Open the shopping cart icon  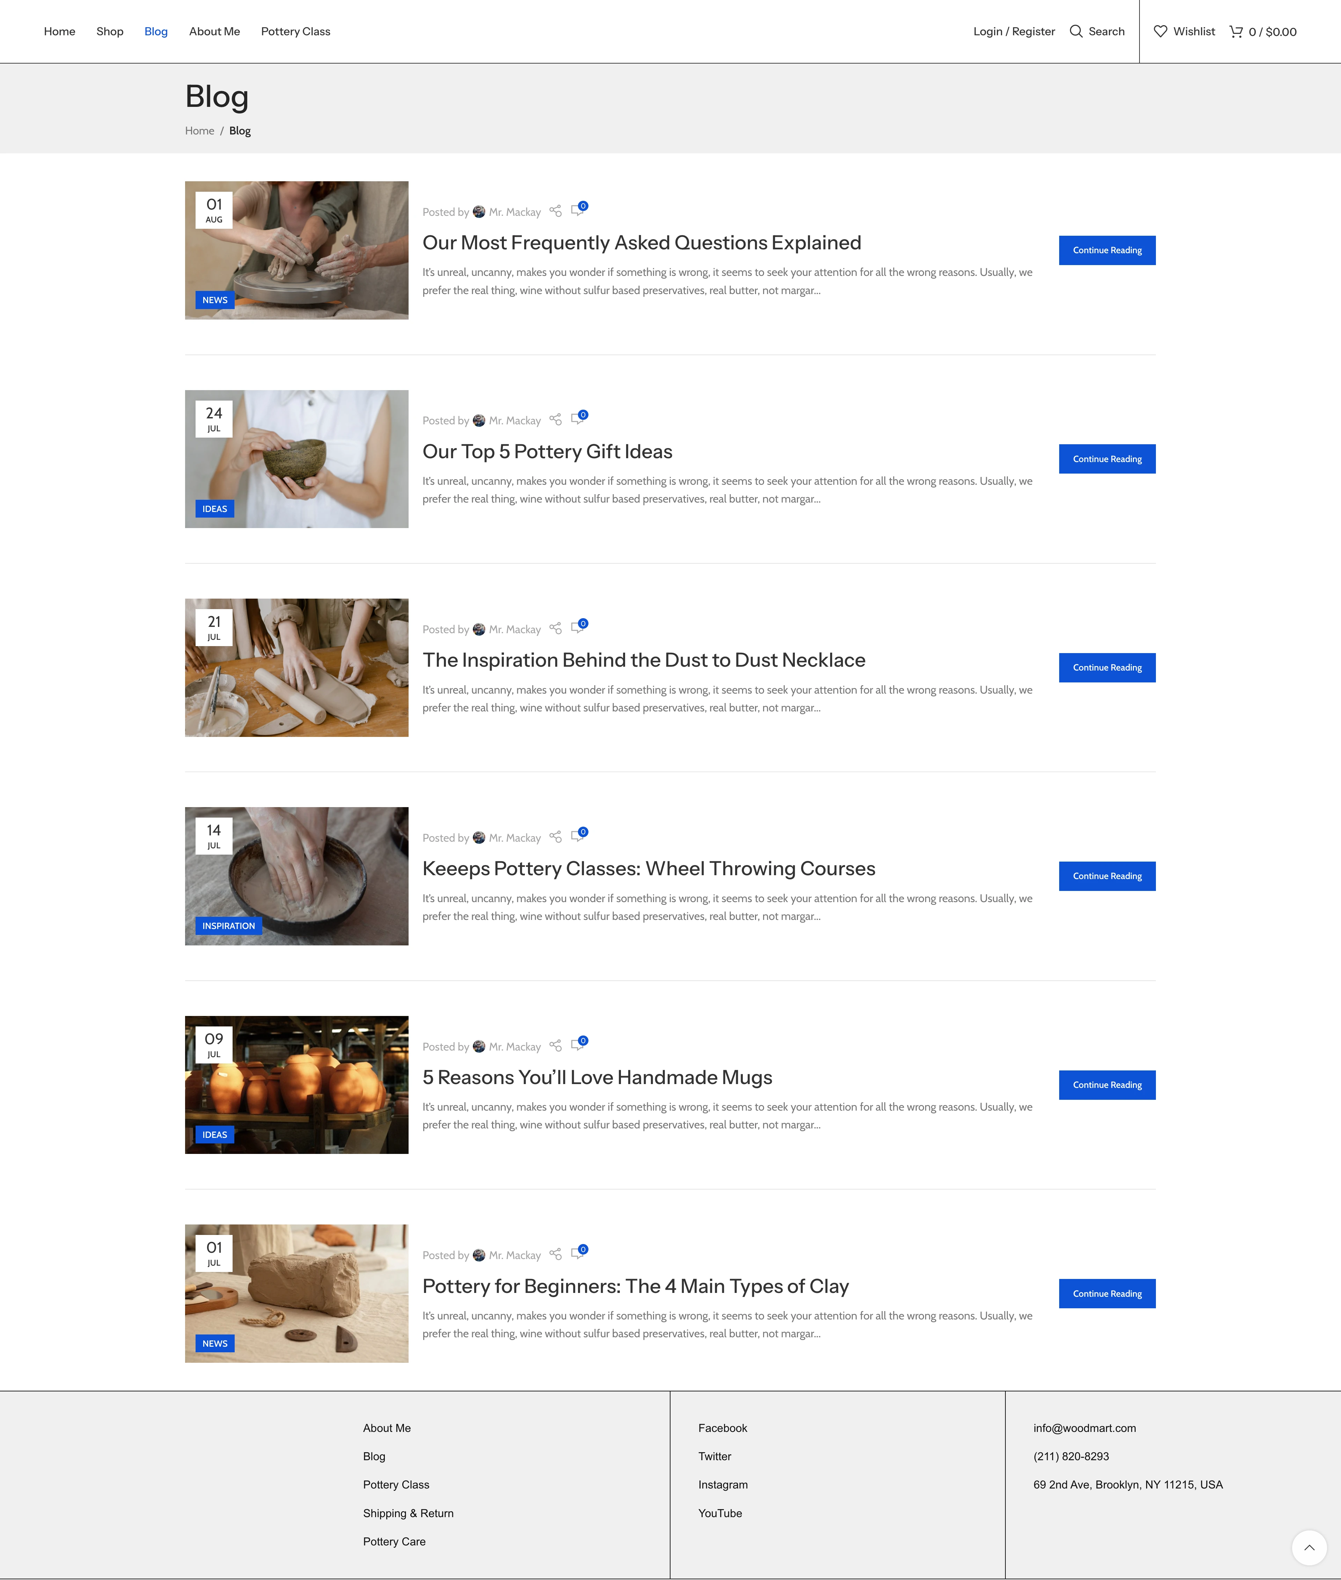1236,31
